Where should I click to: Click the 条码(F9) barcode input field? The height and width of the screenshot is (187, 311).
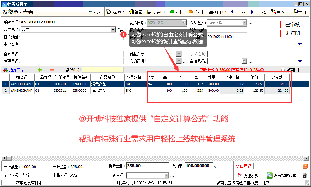click(x=103, y=70)
